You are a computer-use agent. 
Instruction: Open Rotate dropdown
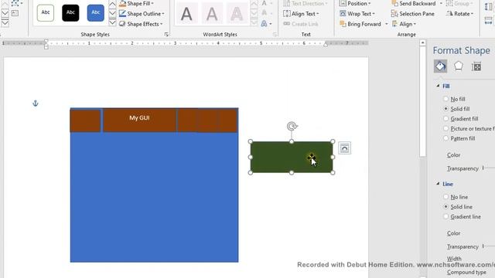[459, 14]
